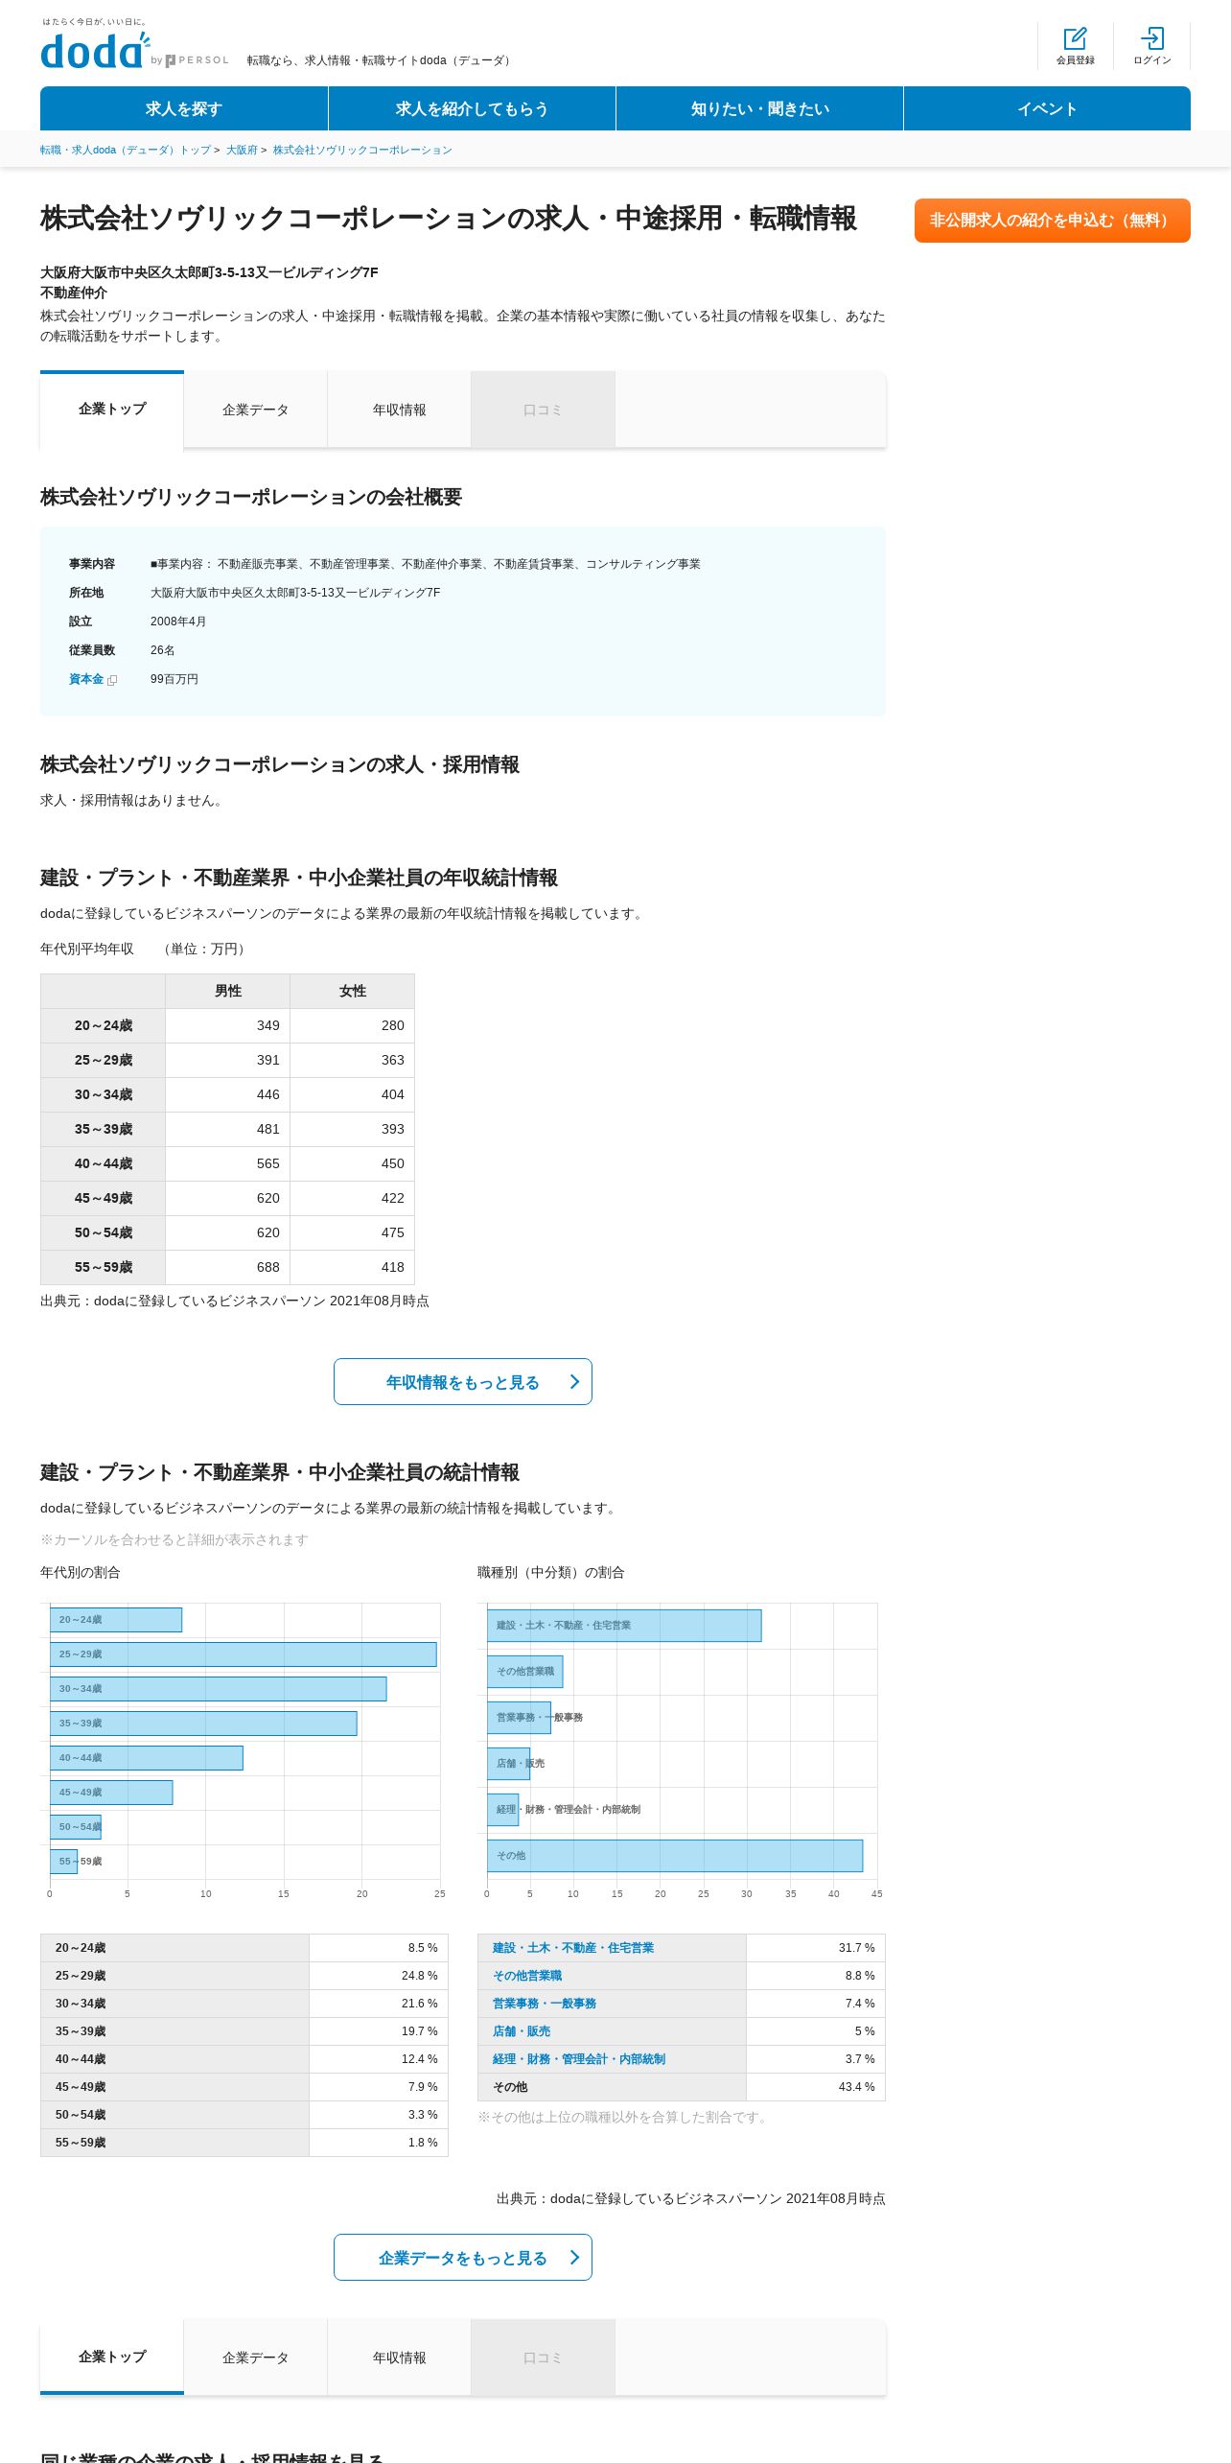Click 求人・採用情報はありません。 message
1231x2463 pixels.
point(134,801)
